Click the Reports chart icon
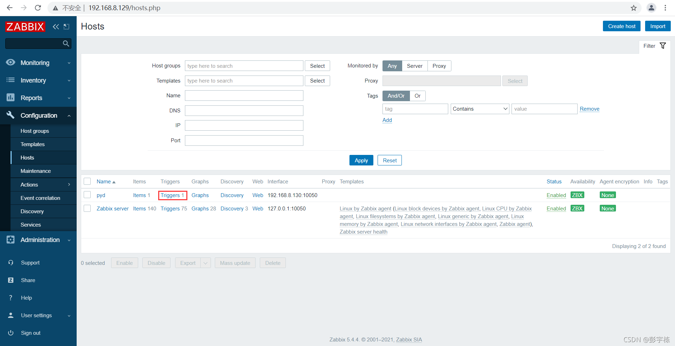 (11, 98)
